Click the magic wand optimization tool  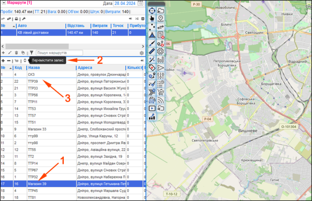pyautogui.click(x=152, y=59)
